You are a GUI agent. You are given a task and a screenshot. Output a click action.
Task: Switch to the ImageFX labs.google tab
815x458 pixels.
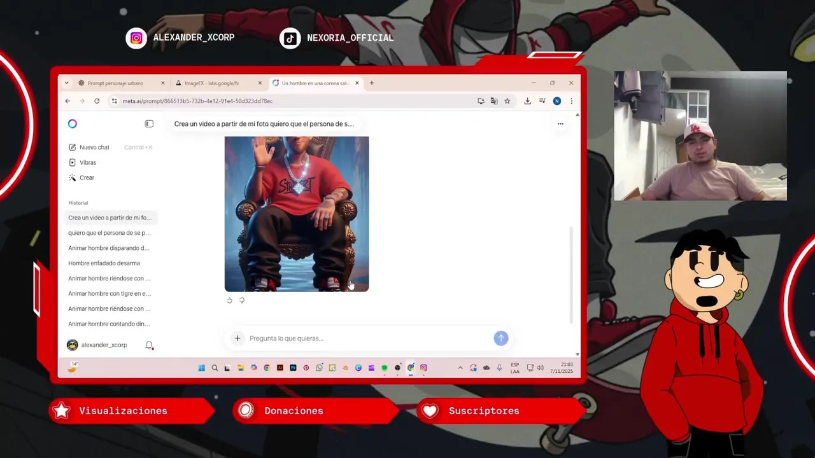pyautogui.click(x=217, y=83)
